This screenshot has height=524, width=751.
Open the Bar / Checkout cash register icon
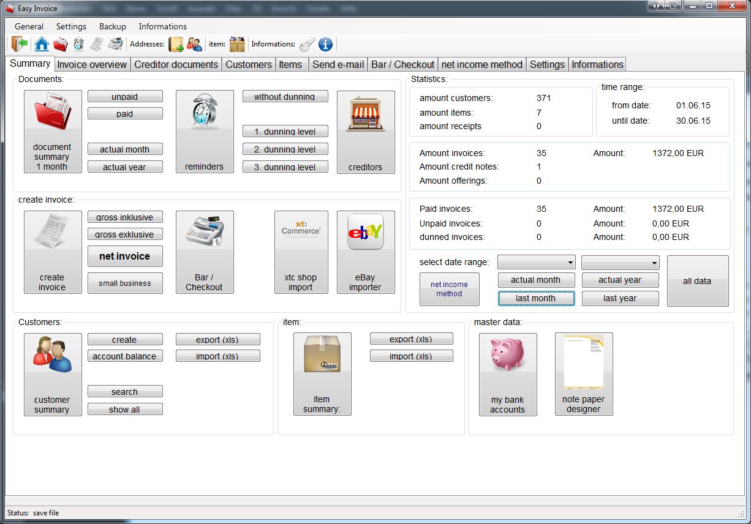coord(205,252)
